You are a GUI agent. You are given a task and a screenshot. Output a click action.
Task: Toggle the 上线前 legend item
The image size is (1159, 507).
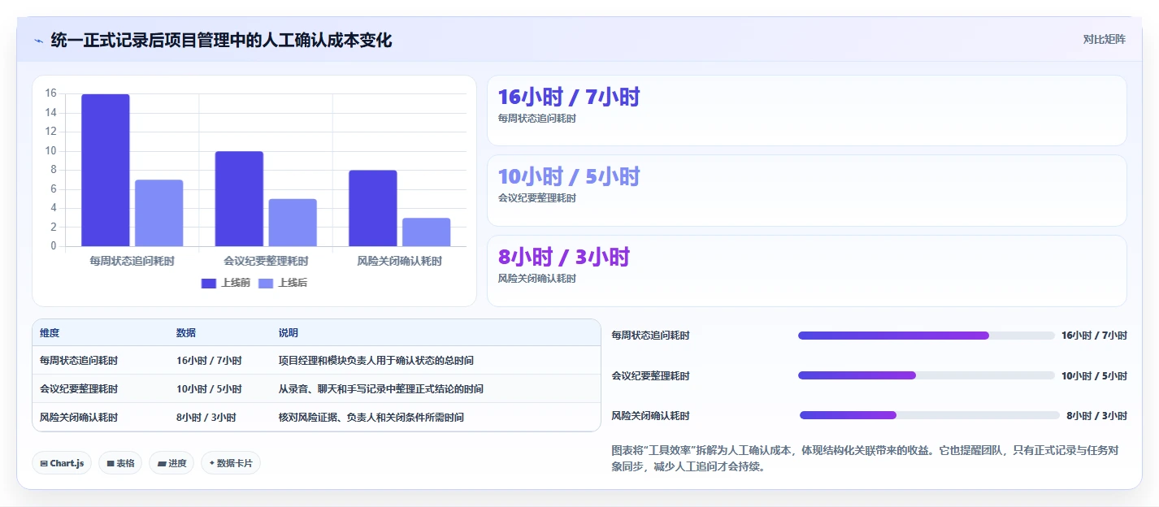click(226, 283)
